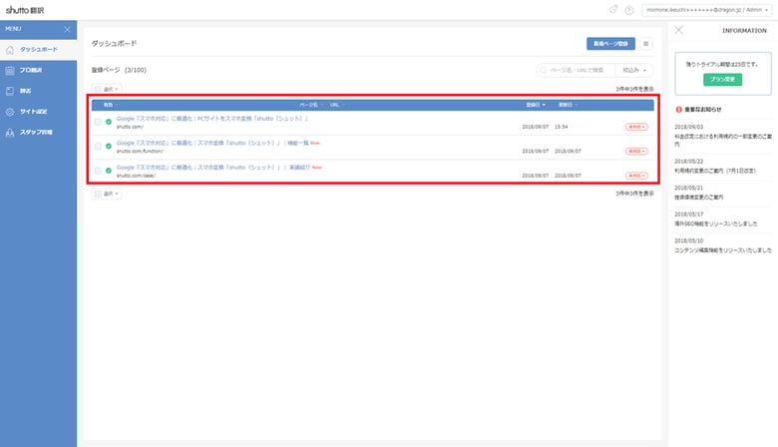The height and width of the screenshot is (447, 778).
Task: Select プロ翻訳 in the side menu
Action: pos(38,71)
